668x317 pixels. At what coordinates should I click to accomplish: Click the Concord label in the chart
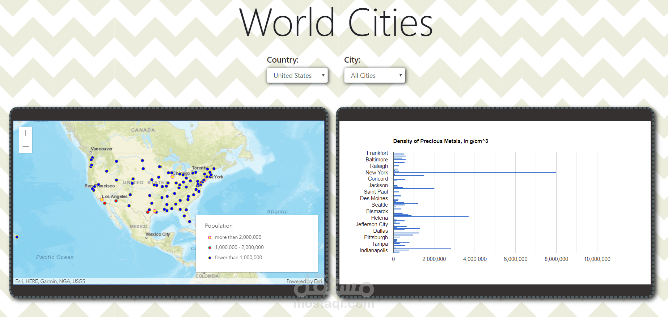point(378,179)
